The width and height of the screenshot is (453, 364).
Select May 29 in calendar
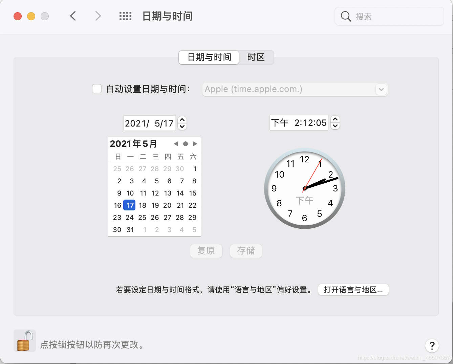[x=192, y=218]
